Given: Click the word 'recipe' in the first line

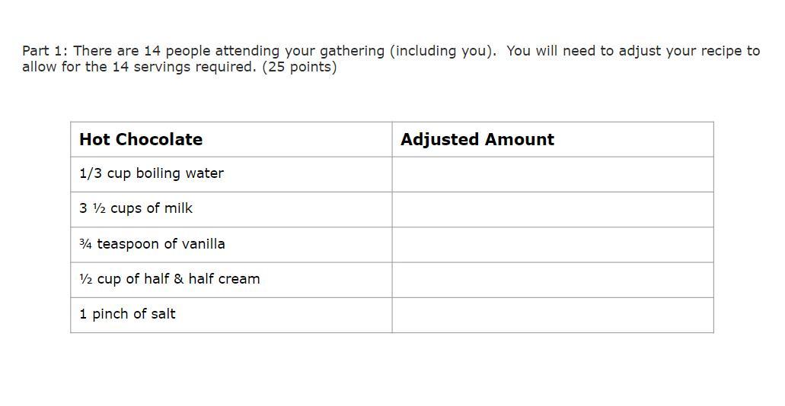Looking at the screenshot, I should pyautogui.click(x=723, y=52).
